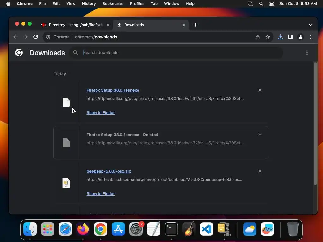Click the zip file icon for beebeep
The image size is (323, 242).
pyautogui.click(x=66, y=183)
